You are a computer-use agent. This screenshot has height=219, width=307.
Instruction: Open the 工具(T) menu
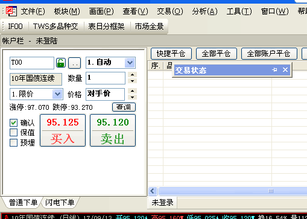[239, 11]
